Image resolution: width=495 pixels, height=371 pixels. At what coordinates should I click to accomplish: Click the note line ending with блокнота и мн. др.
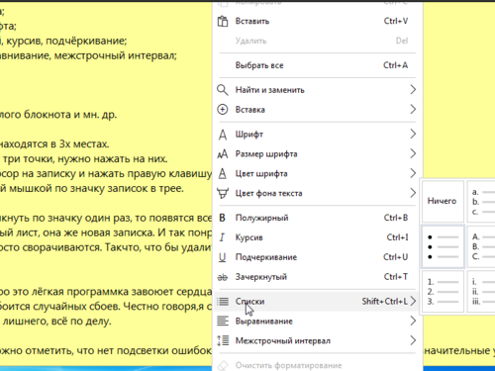coord(58,115)
